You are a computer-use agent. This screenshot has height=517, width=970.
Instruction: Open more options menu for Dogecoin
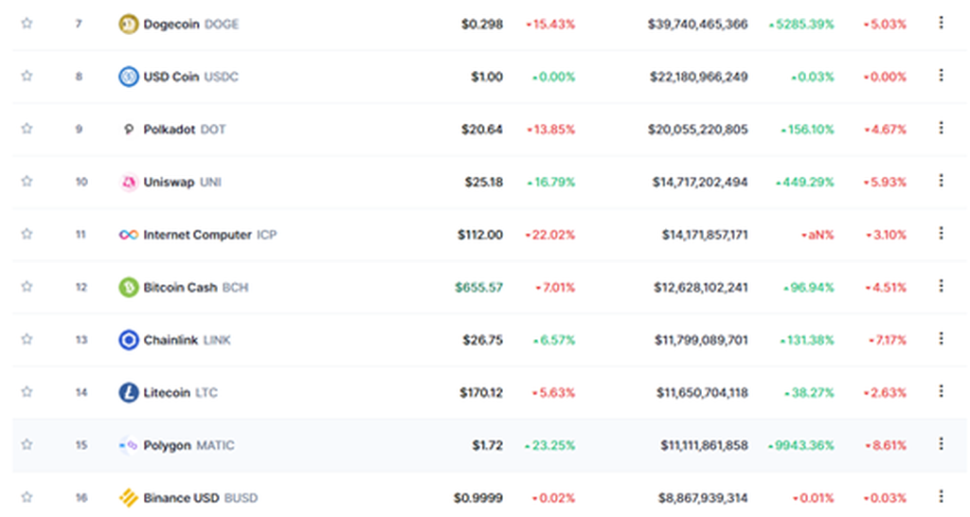click(x=941, y=23)
